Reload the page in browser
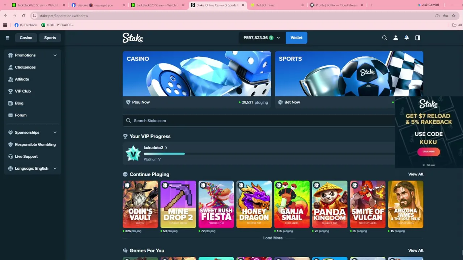Image resolution: width=463 pixels, height=260 pixels. coord(24,16)
